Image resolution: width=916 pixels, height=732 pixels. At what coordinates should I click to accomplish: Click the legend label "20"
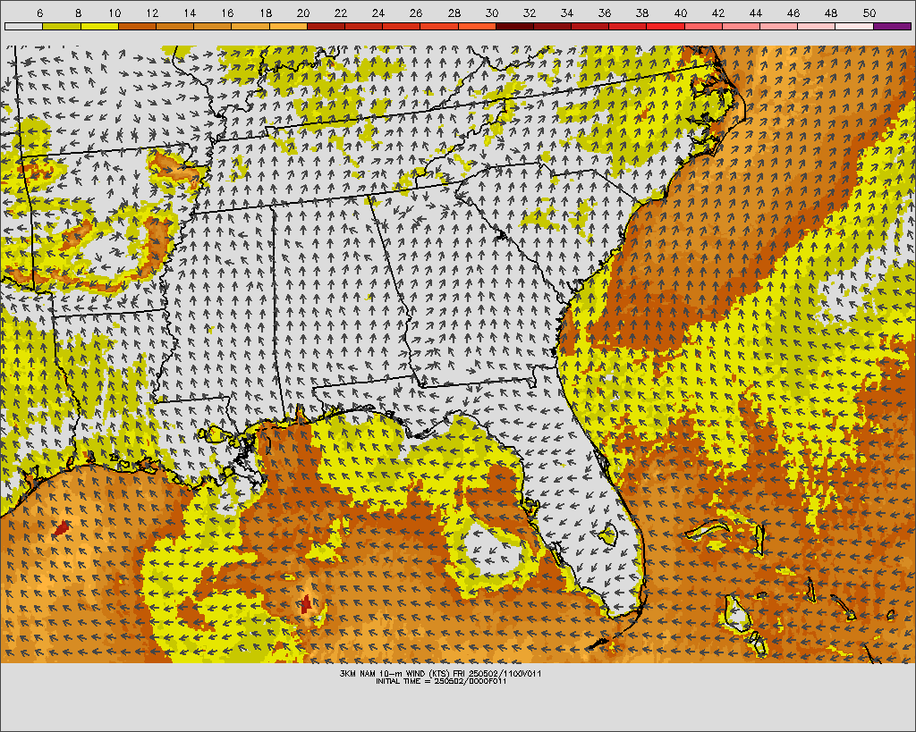(x=303, y=13)
